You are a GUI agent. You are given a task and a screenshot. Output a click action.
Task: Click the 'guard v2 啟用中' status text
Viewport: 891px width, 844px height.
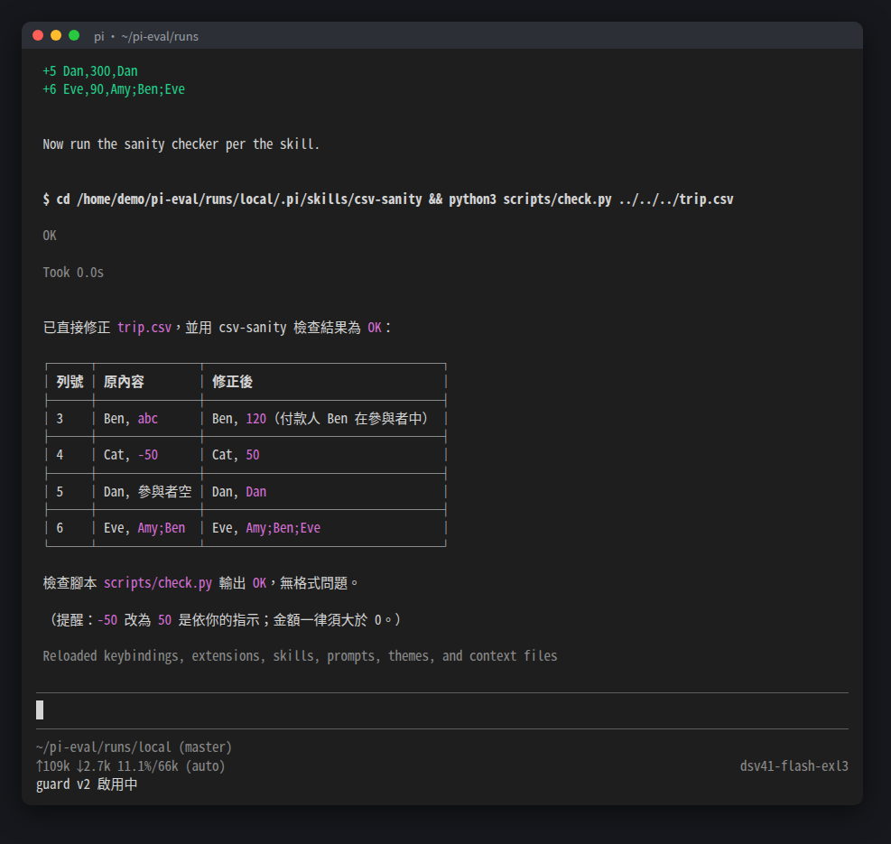coord(87,784)
